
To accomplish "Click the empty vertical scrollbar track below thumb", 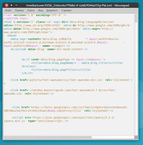I will point(136,79).
